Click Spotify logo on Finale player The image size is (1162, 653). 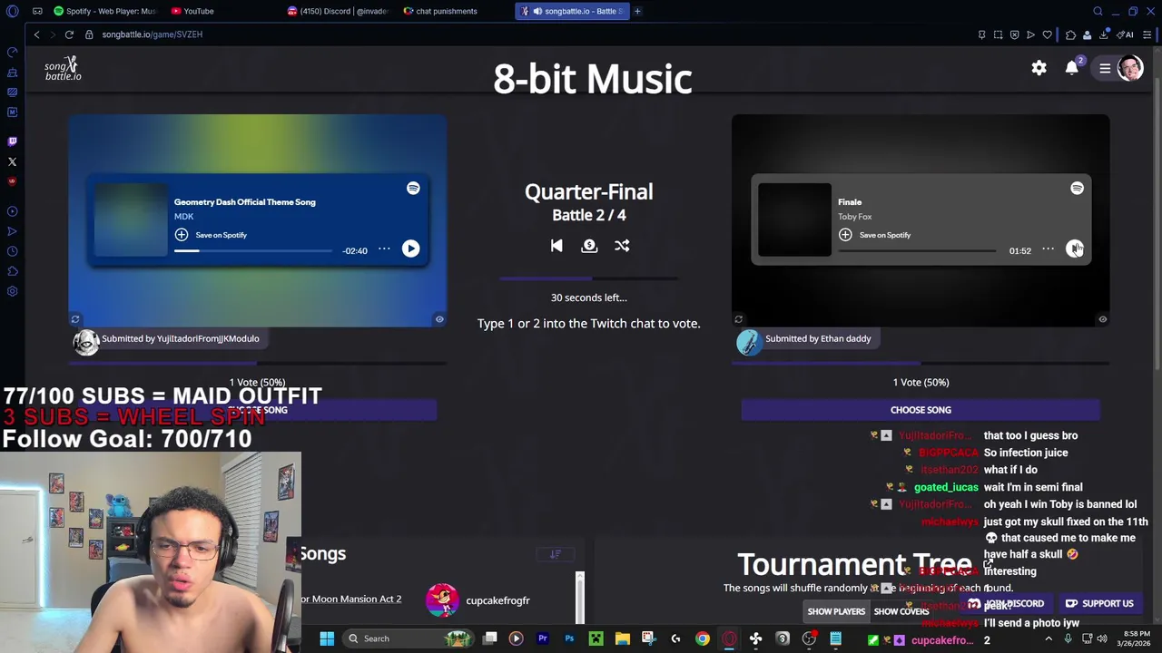pos(1077,188)
